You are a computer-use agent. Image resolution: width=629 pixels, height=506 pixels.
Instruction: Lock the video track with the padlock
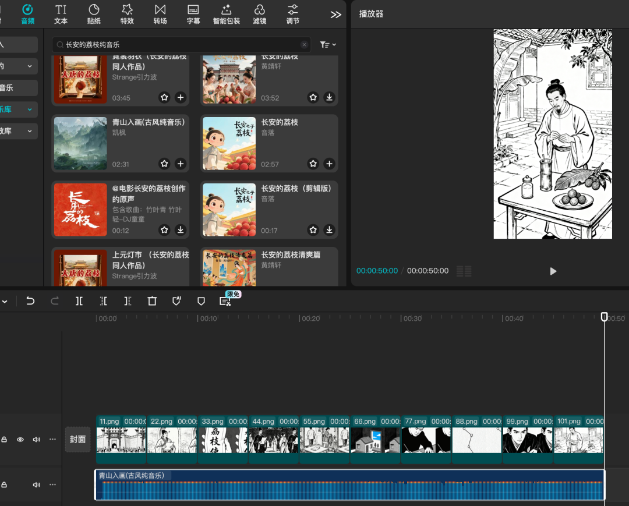(x=4, y=440)
